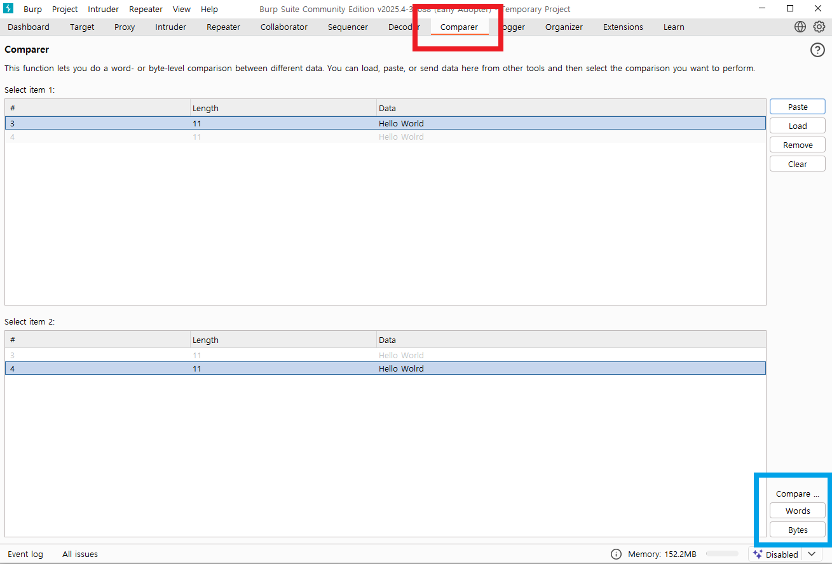This screenshot has width=832, height=564.
Task: Switch to the Intruder tab
Action: coord(171,27)
